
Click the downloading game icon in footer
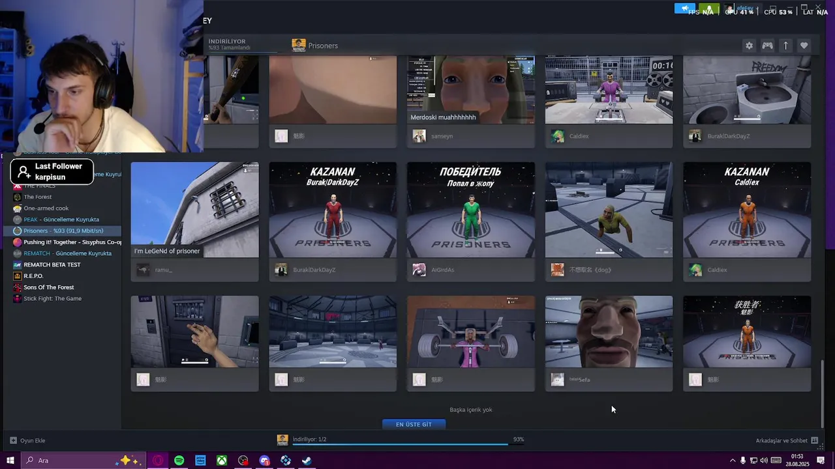click(x=282, y=440)
